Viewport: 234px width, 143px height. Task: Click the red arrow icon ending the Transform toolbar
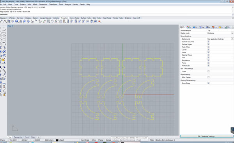(100, 21)
